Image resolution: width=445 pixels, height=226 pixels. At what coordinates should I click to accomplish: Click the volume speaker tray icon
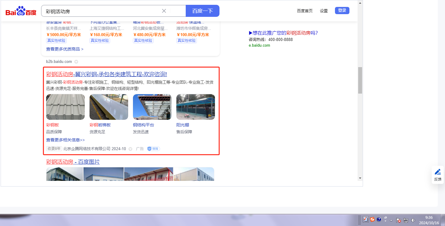coord(413,220)
